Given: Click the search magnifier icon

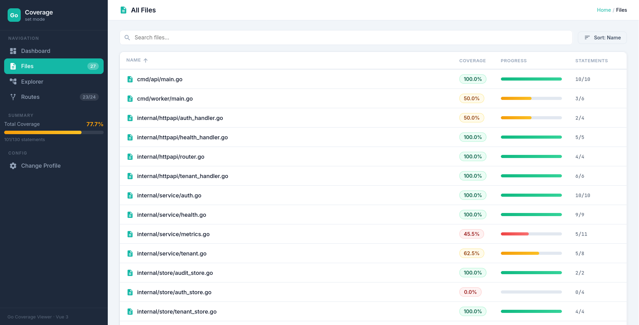Looking at the screenshot, I should (127, 38).
